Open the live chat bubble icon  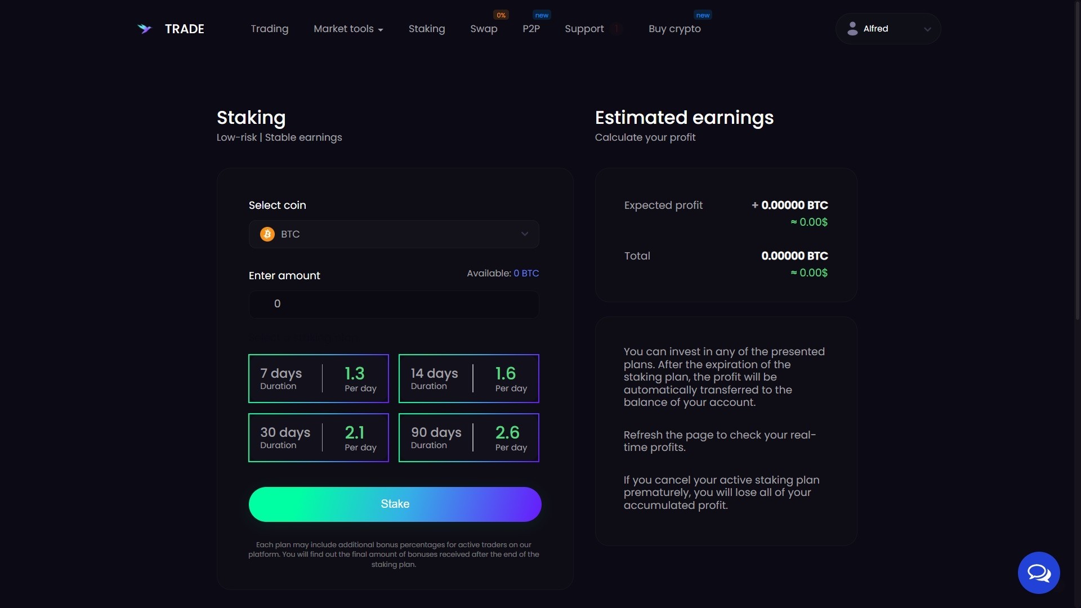tap(1038, 573)
